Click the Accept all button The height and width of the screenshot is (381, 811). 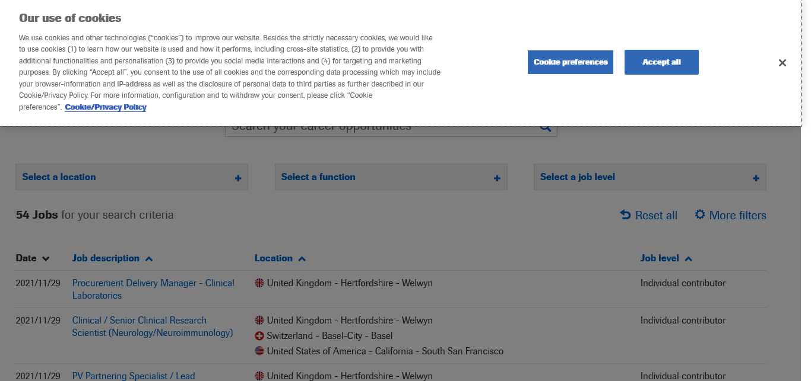(661, 62)
